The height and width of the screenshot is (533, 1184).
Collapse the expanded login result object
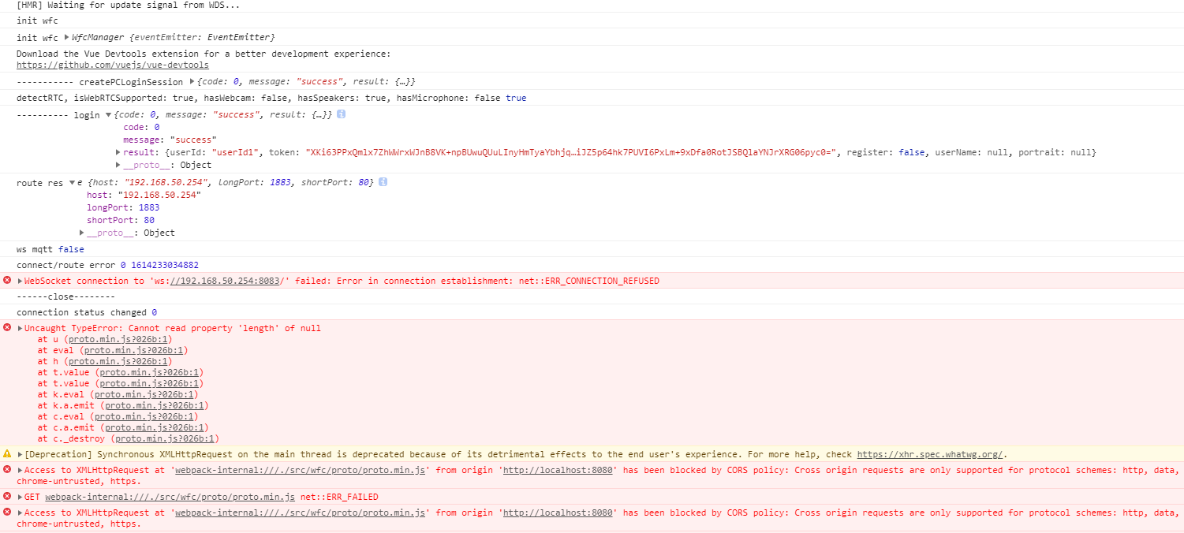(109, 114)
